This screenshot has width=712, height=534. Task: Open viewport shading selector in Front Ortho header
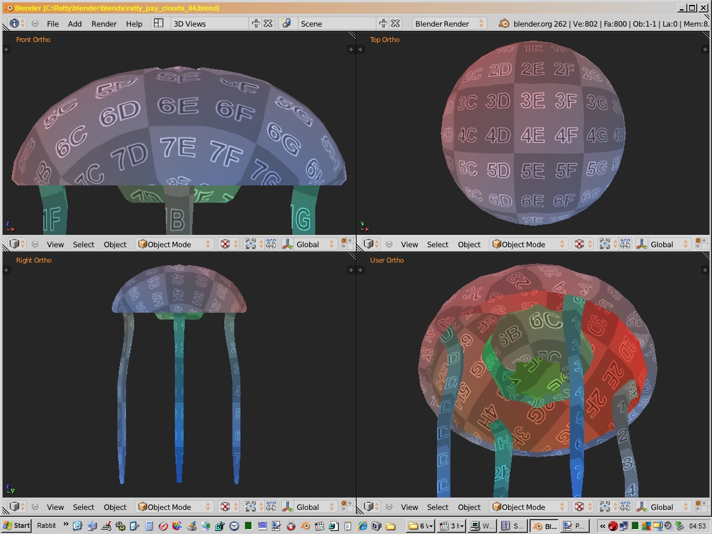pyautogui.click(x=229, y=244)
